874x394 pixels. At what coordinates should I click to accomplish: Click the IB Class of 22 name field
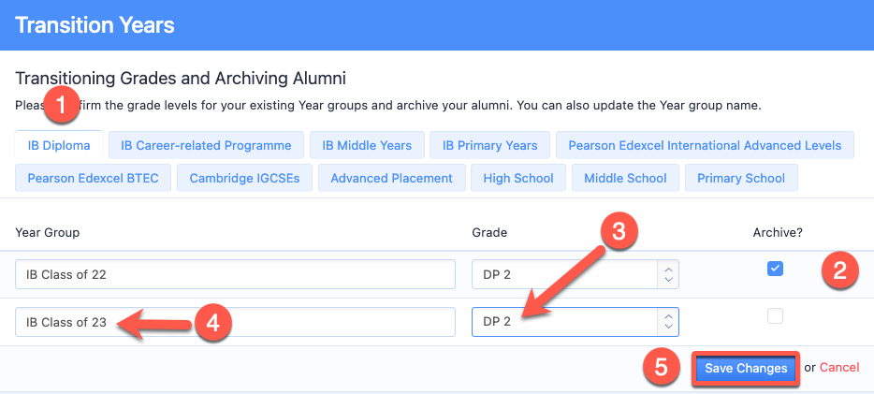click(x=235, y=274)
